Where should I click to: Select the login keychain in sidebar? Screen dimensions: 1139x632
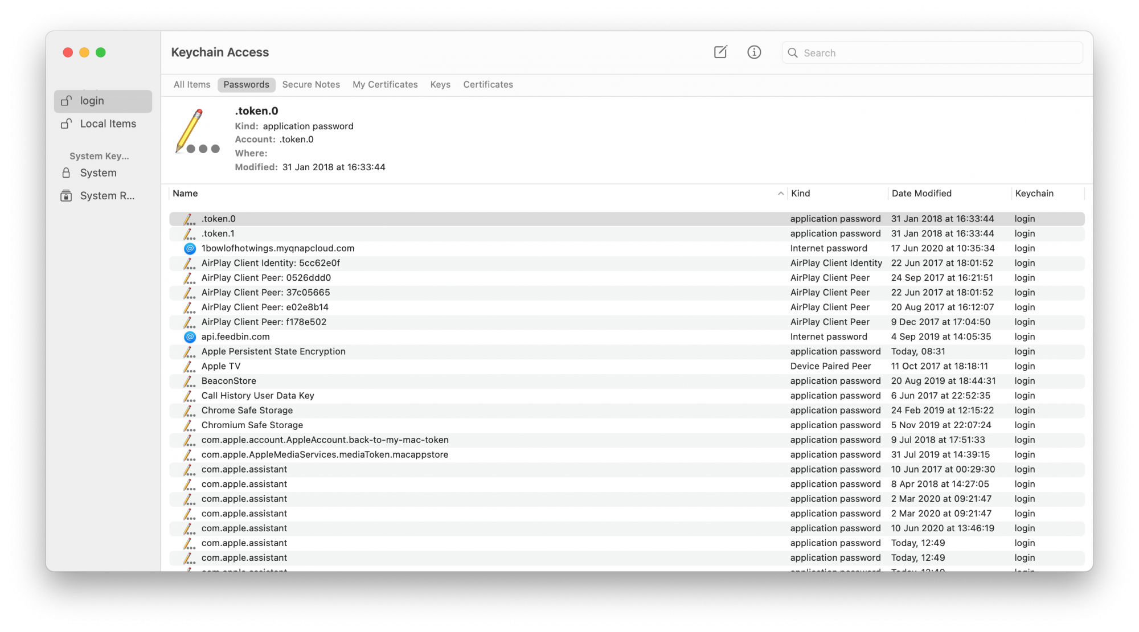[x=103, y=101]
